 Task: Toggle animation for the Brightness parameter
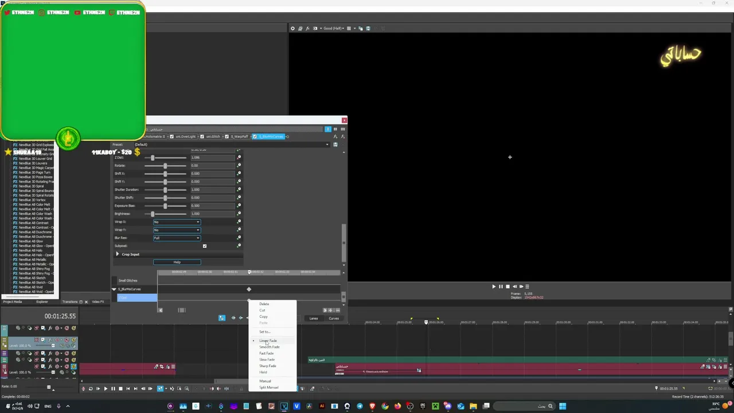239,214
